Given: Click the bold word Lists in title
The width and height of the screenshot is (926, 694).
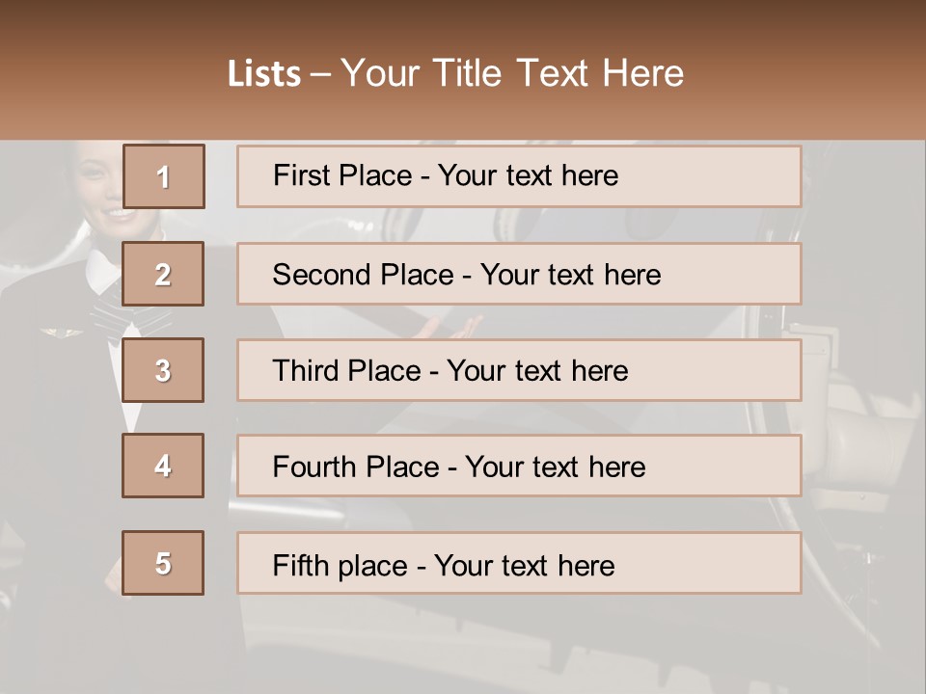Looking at the screenshot, I should [264, 74].
